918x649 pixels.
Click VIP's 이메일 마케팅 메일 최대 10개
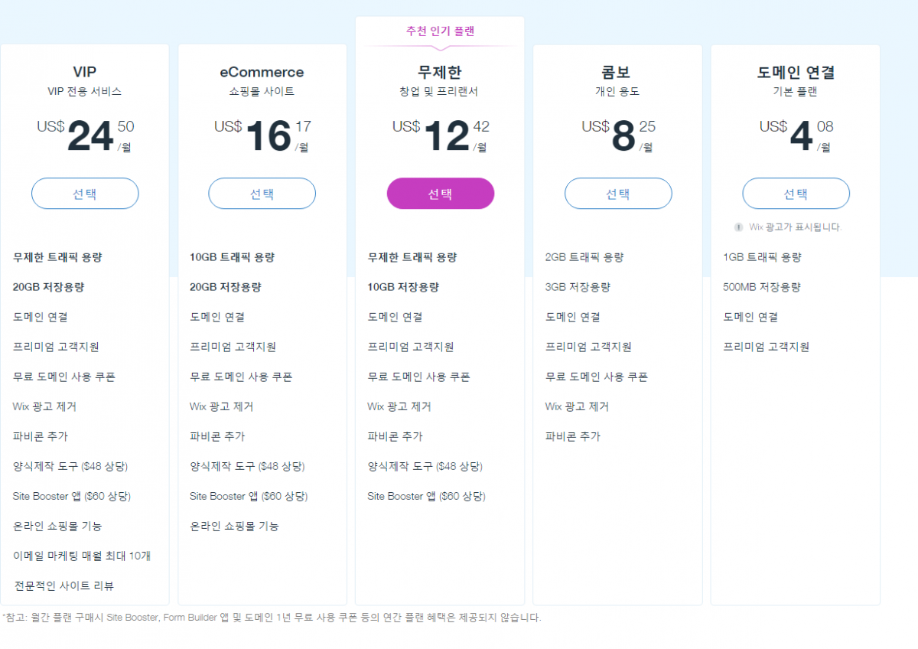coord(82,556)
